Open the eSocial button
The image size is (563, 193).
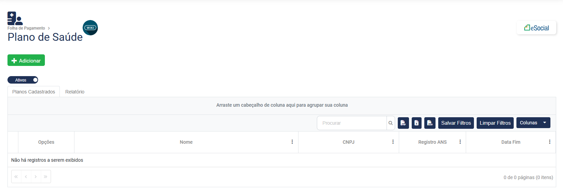[x=536, y=28]
